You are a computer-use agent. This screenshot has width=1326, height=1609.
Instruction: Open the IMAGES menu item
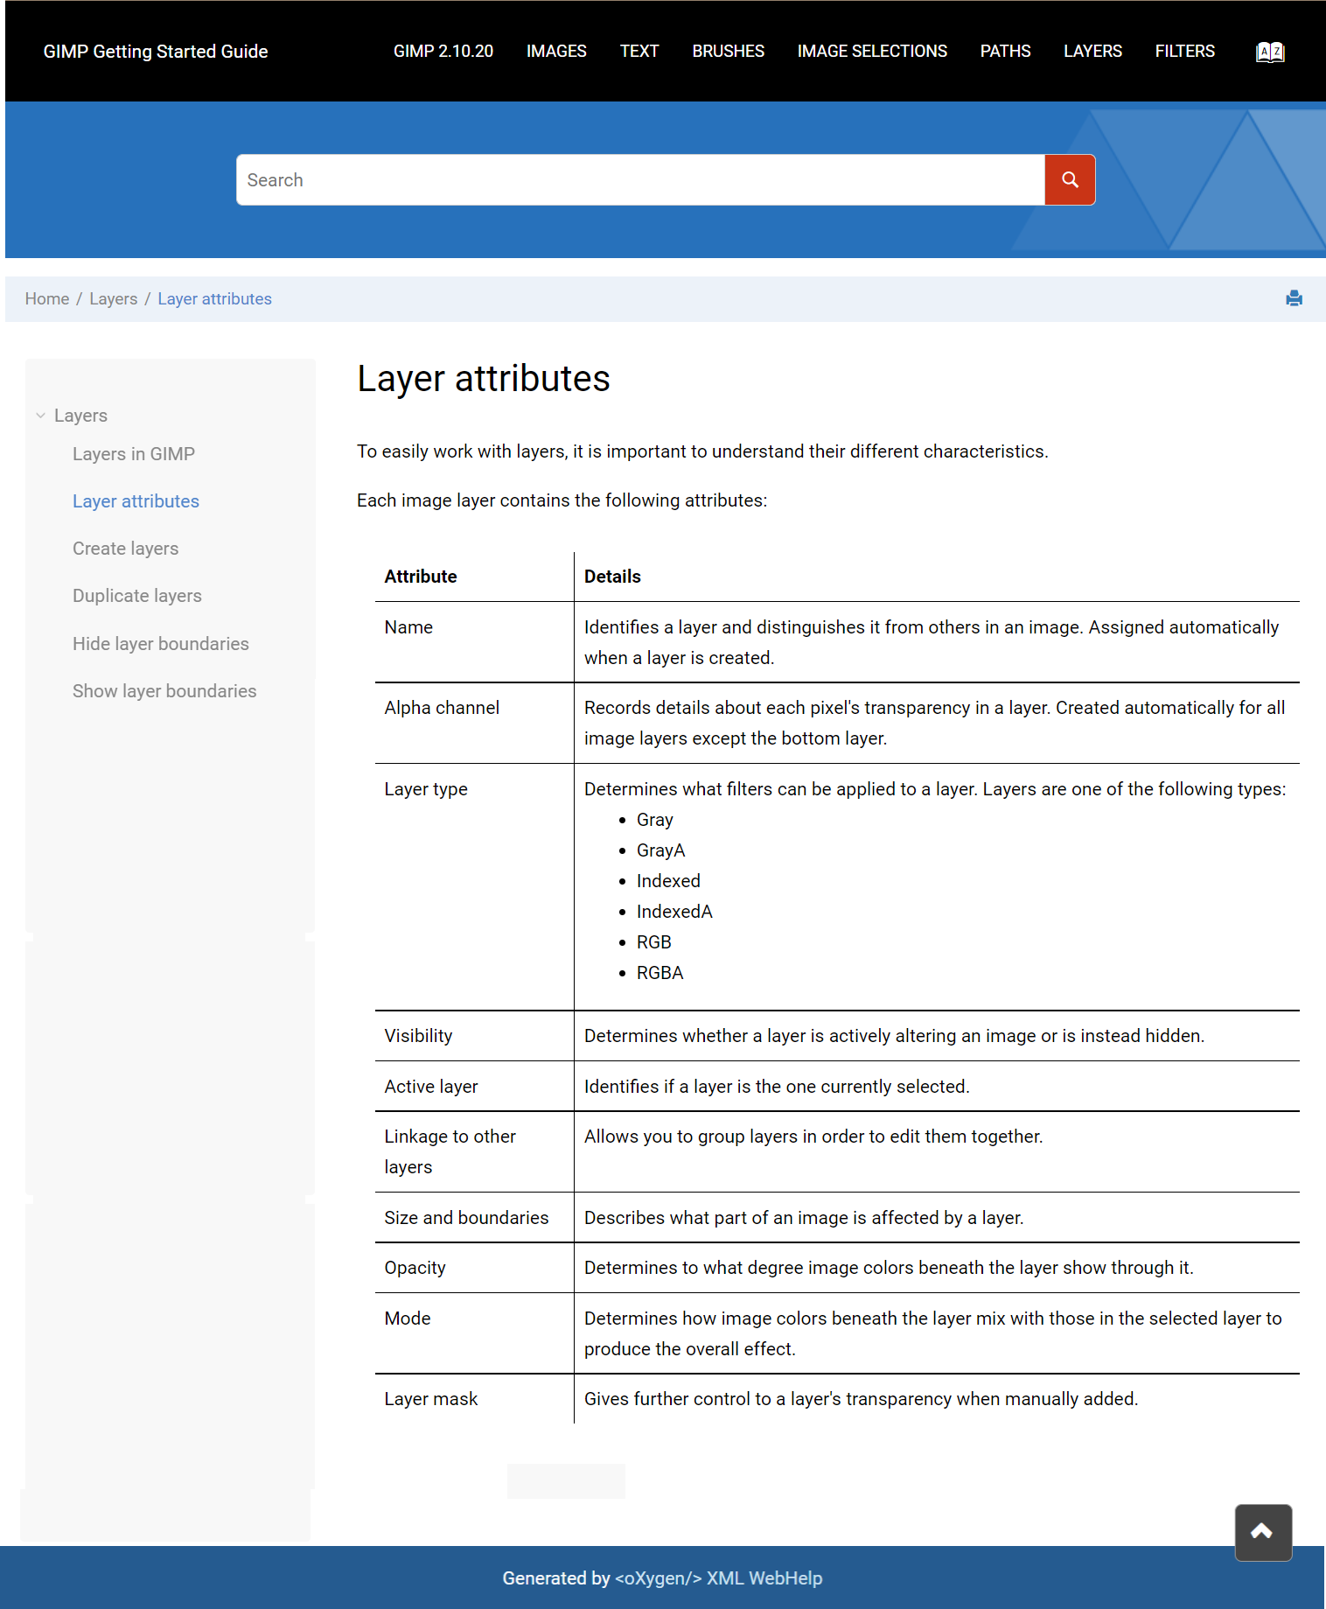coord(556,52)
